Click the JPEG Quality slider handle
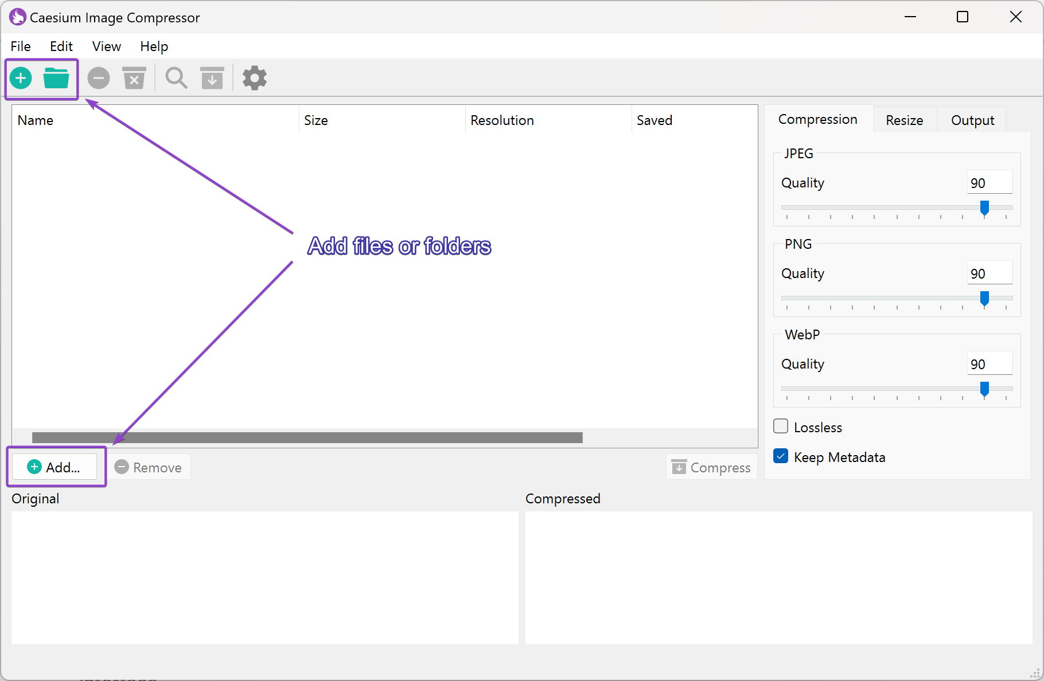 pos(984,208)
